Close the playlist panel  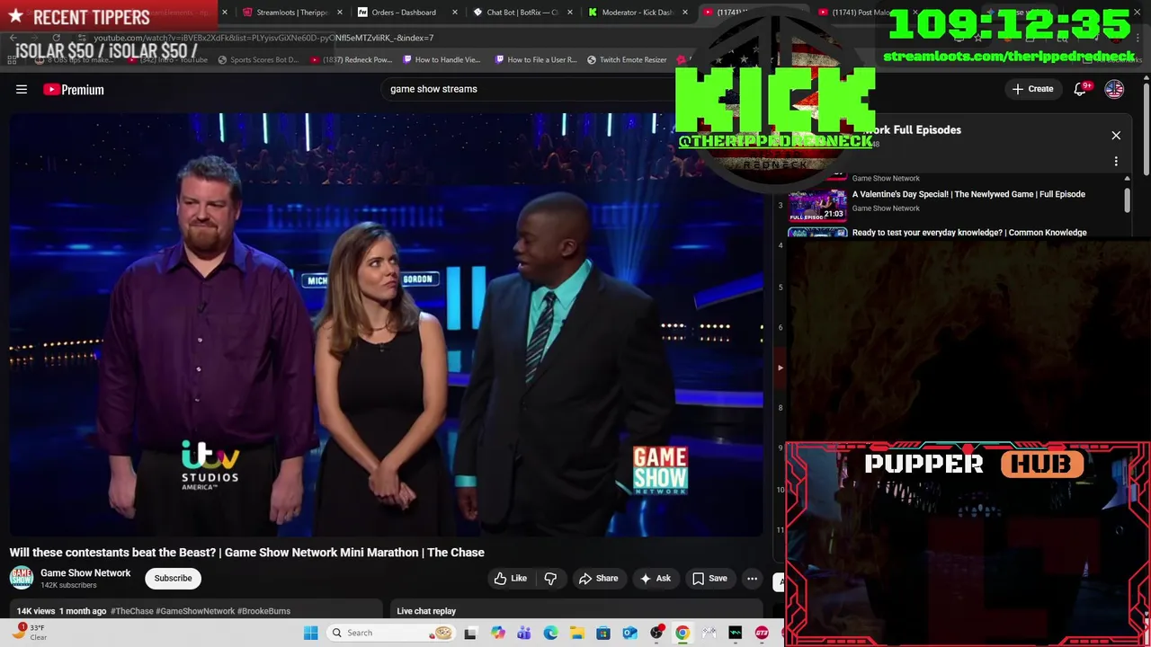(1116, 136)
